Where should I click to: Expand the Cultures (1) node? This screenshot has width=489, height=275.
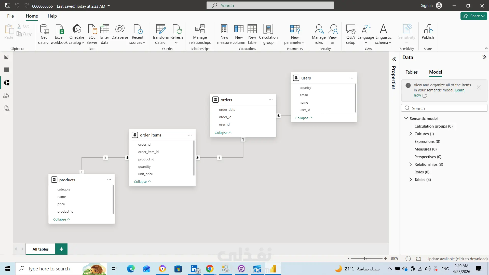tap(410, 134)
